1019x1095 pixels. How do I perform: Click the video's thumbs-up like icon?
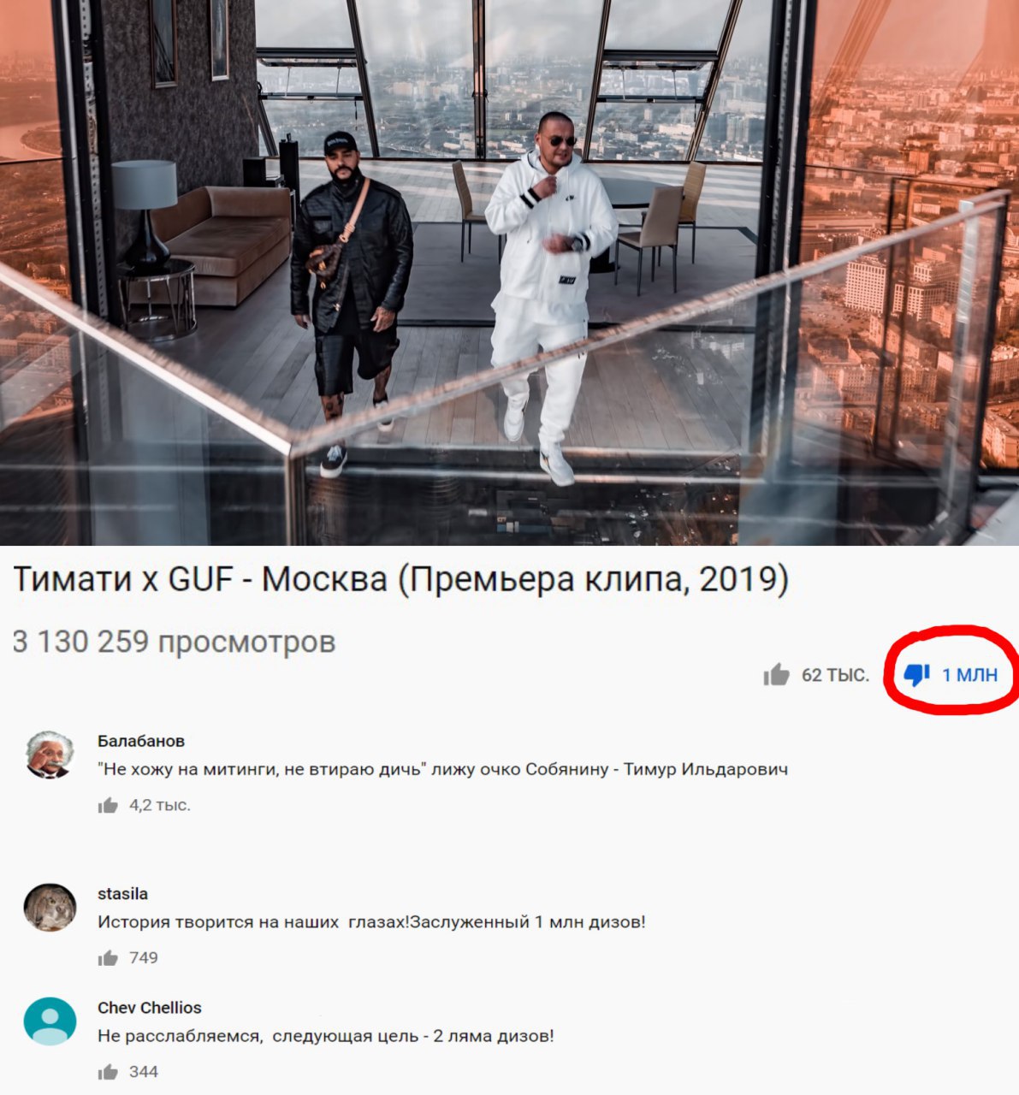(x=776, y=675)
